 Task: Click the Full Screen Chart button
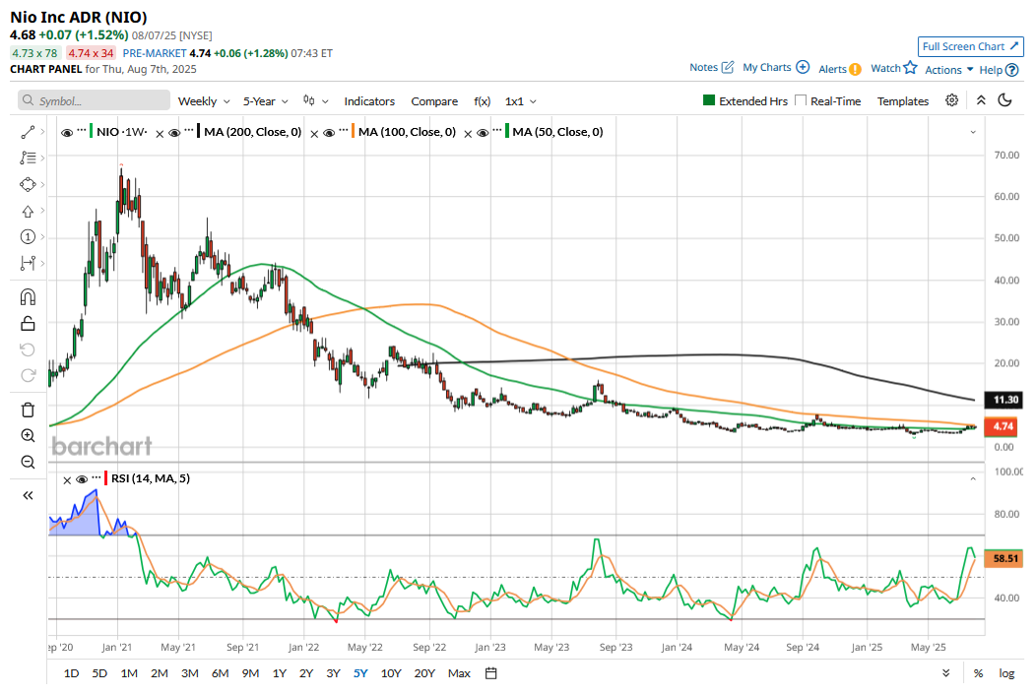tap(970, 46)
